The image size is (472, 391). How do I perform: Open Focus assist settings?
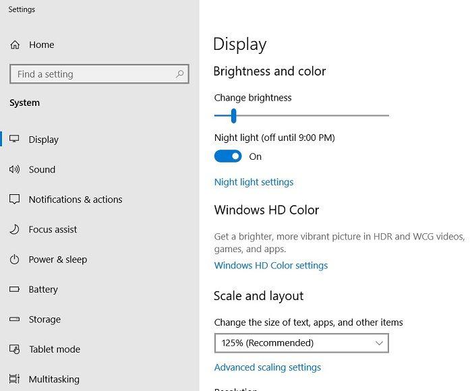click(53, 229)
